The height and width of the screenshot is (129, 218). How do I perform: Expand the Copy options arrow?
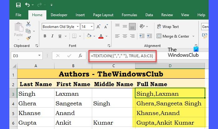(34, 31)
